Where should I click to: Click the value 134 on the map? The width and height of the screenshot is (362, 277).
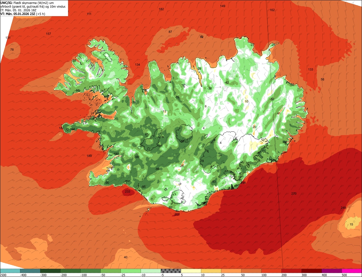137,65
